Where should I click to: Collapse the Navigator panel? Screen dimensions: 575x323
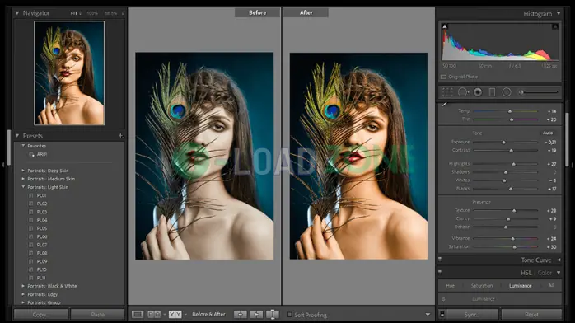[16, 13]
